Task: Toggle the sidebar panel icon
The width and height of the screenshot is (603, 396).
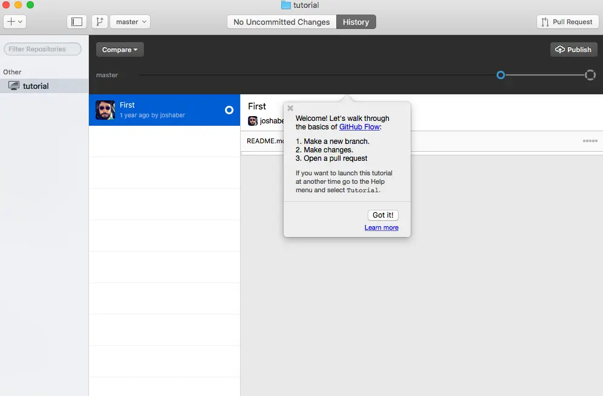Action: (x=76, y=21)
